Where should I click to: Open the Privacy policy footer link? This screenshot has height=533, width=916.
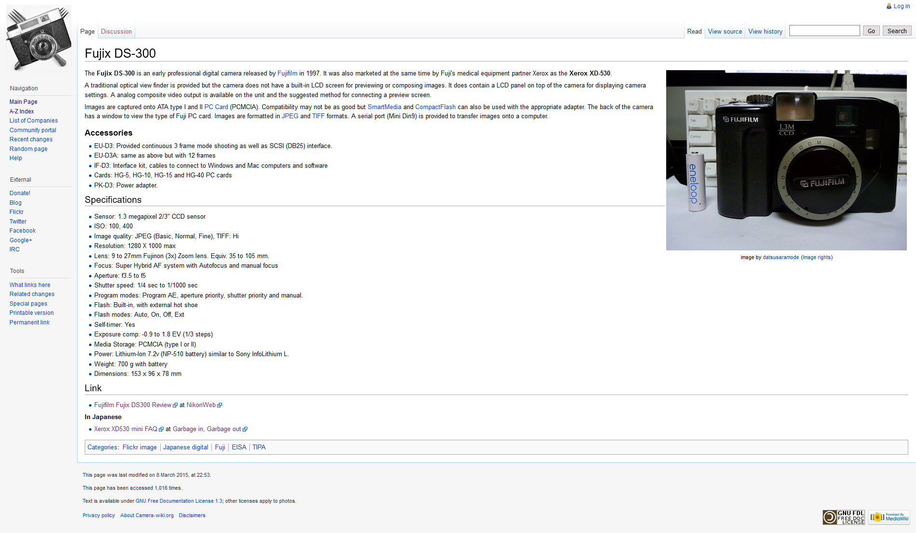99,516
